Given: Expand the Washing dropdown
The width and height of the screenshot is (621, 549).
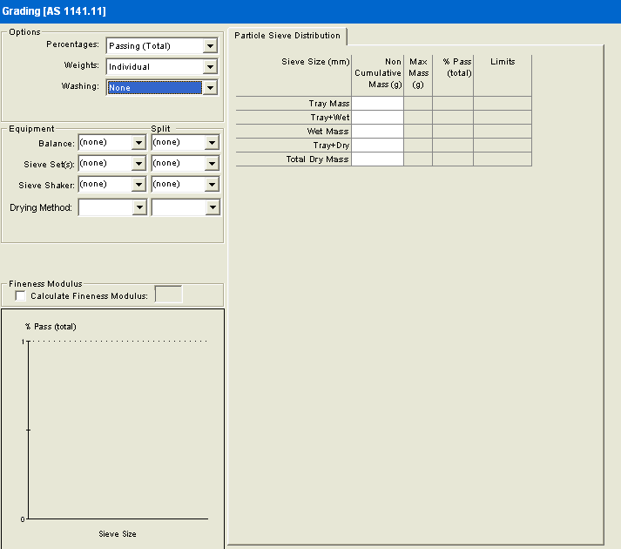Looking at the screenshot, I should [209, 88].
